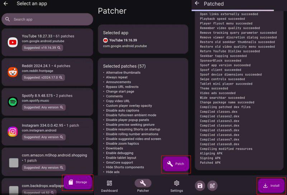Open the Dashboard tab
The height and width of the screenshot is (195, 287).
109,186
